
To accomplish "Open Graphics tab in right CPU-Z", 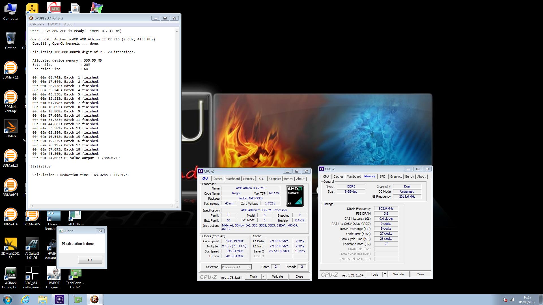I will [396, 177].
